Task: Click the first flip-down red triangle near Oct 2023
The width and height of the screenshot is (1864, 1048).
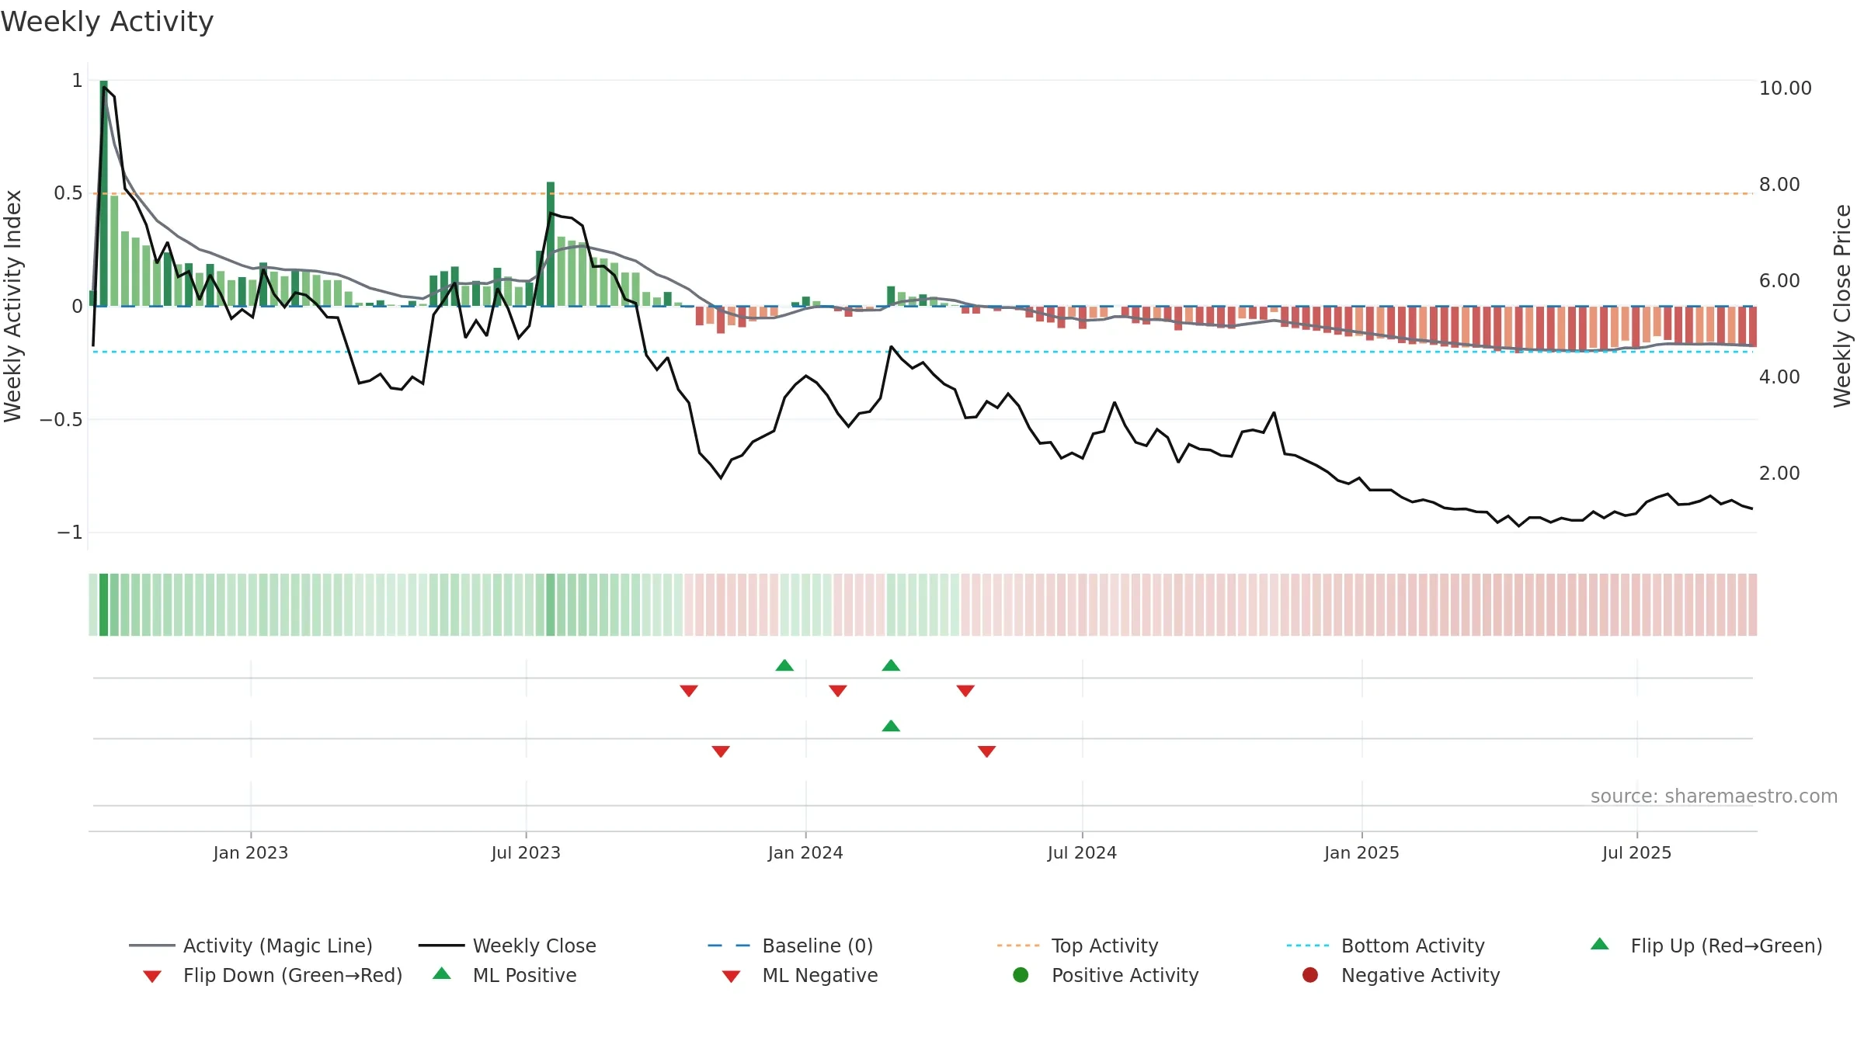Action: pos(689,691)
